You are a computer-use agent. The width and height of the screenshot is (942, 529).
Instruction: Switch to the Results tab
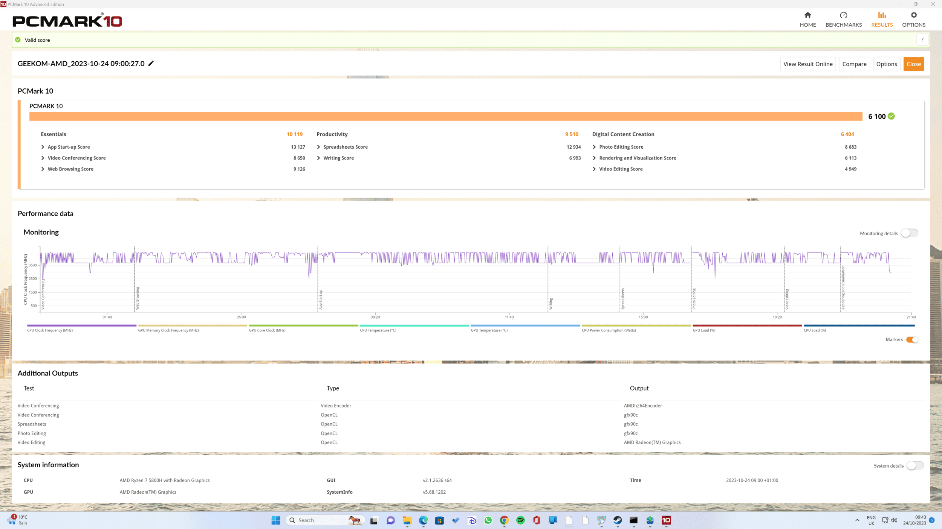pos(882,20)
